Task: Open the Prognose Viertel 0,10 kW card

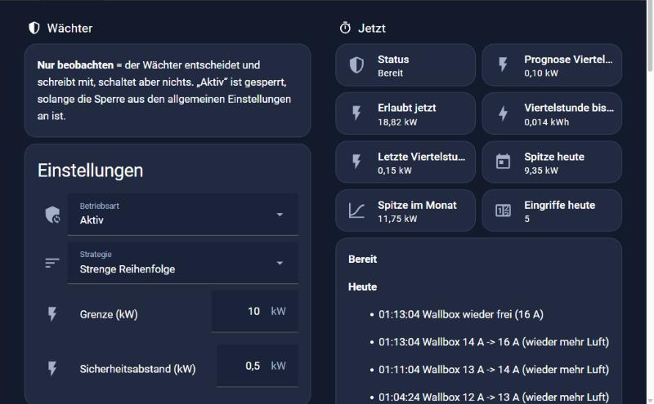Action: [552, 65]
